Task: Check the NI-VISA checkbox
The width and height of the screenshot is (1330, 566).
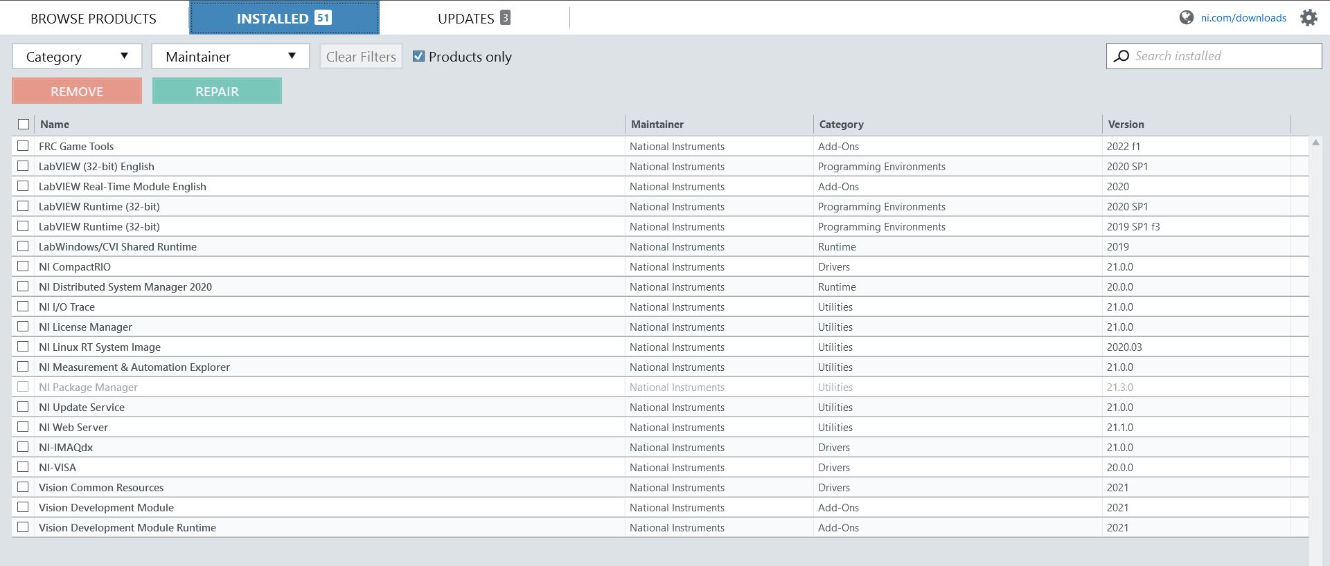Action: (23, 467)
